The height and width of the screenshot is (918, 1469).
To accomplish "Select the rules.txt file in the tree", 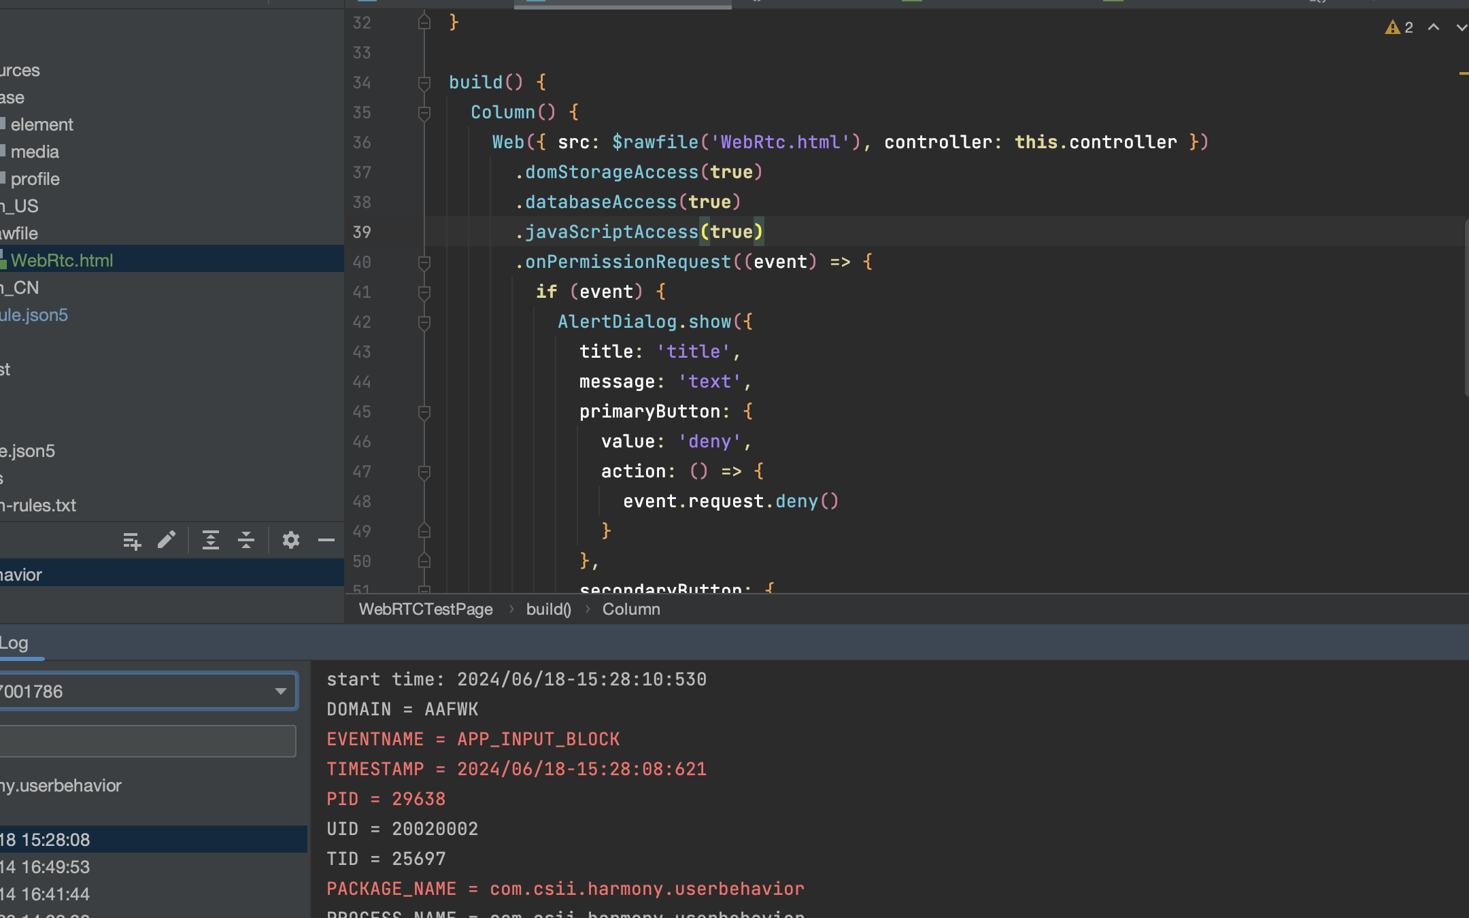I will 38,505.
